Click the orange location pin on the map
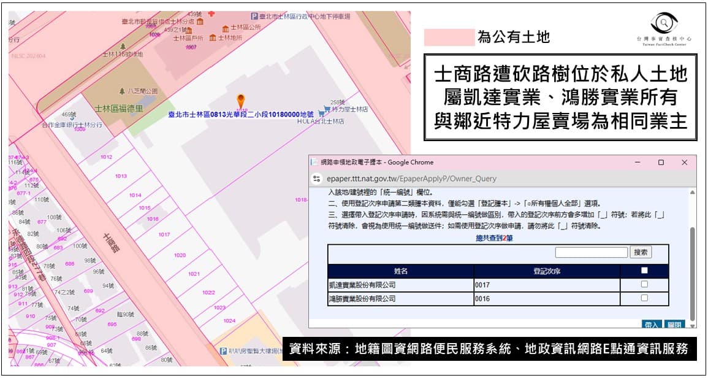708x378 pixels. click(x=241, y=101)
